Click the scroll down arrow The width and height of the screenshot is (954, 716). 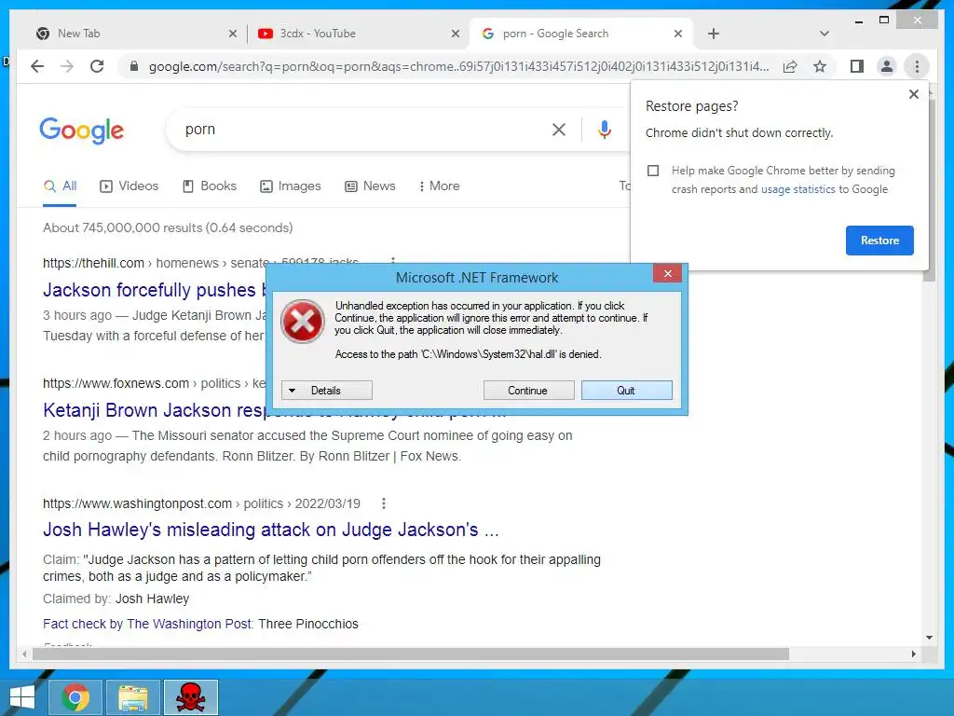[929, 638]
